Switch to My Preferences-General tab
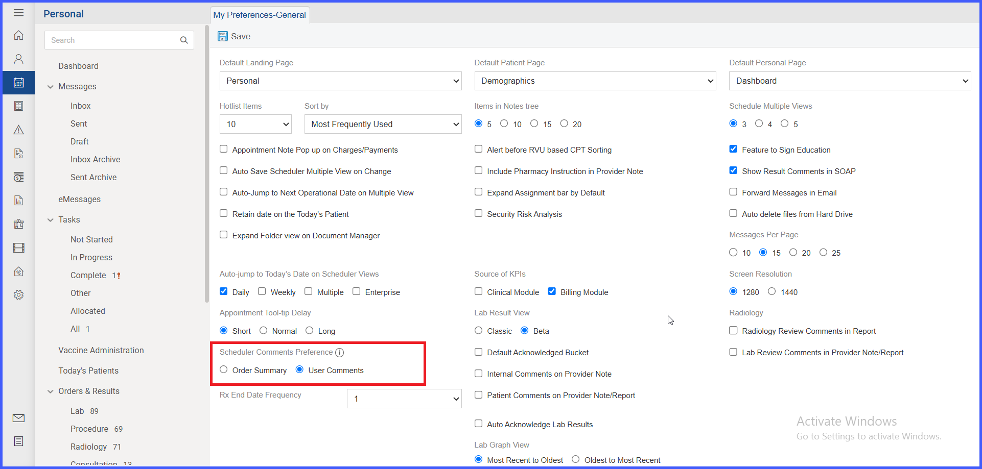Image resolution: width=982 pixels, height=469 pixels. (x=260, y=15)
